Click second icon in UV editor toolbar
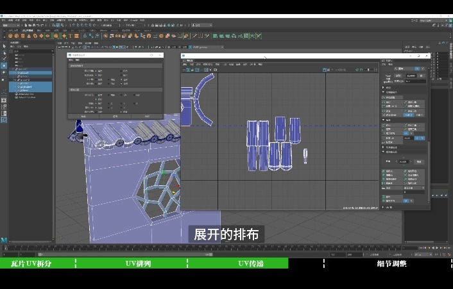The height and width of the screenshot is (289, 453). [x=189, y=70]
